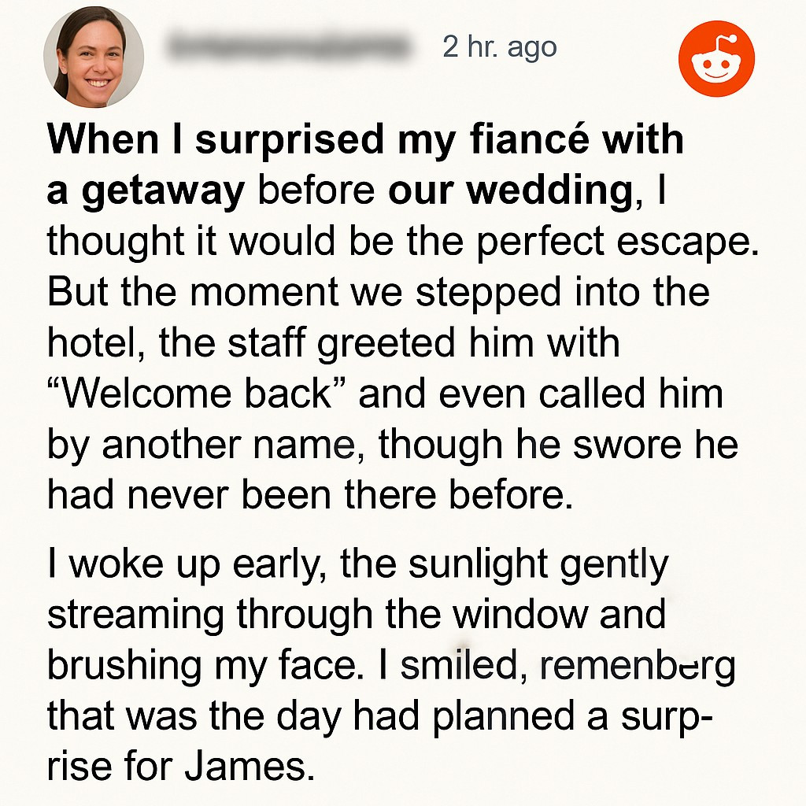Click the line "had never been there before."

tap(310, 494)
